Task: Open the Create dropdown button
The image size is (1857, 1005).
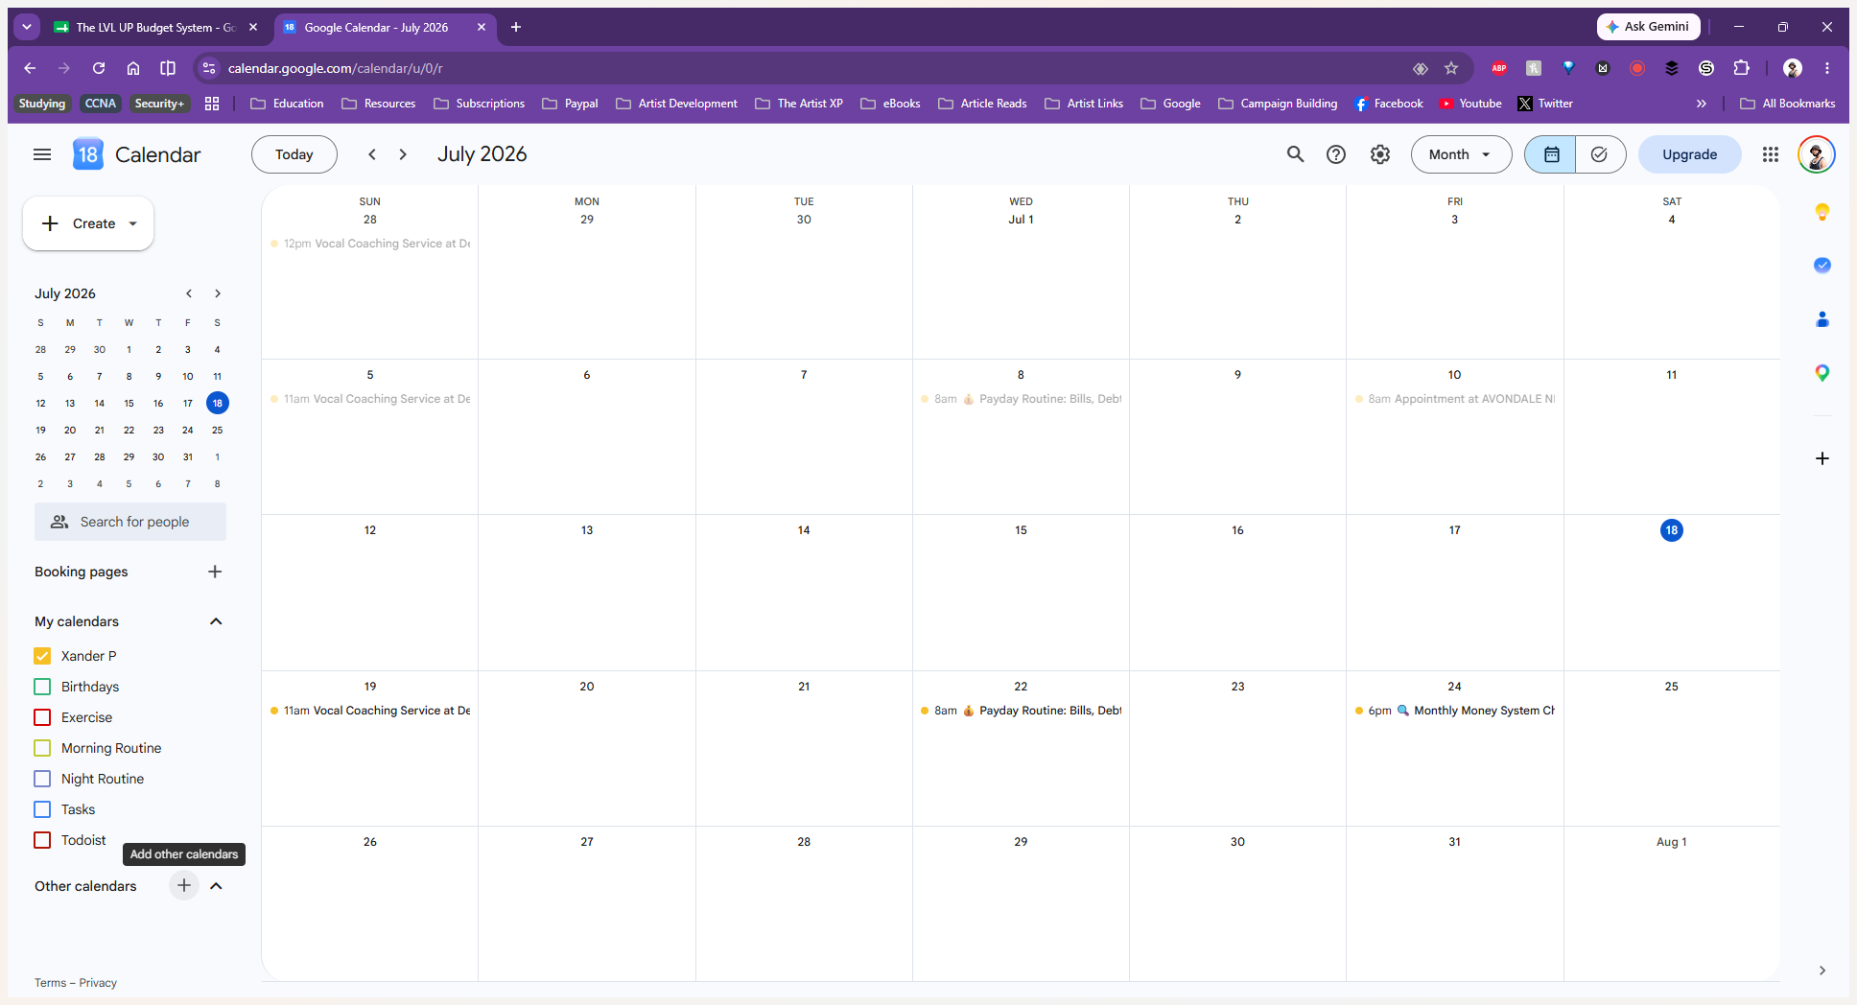Action: click(88, 223)
